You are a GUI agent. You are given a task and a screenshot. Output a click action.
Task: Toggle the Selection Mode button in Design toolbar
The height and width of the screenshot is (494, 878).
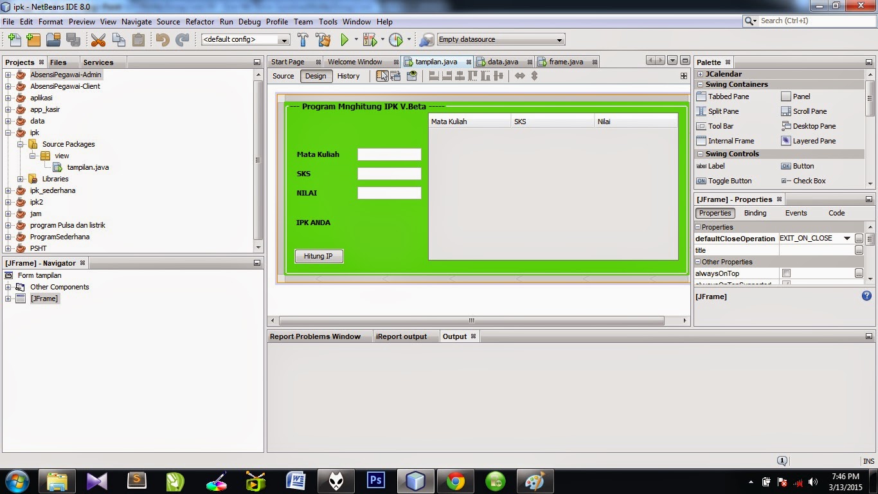[383, 76]
